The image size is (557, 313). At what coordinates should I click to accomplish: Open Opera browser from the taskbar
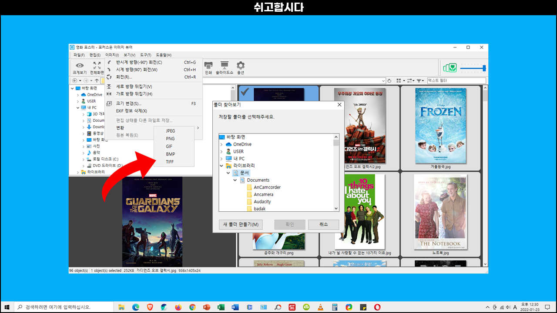(x=377, y=307)
